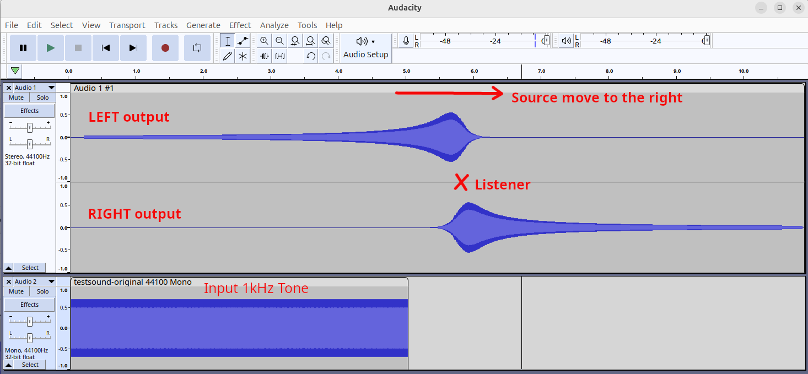The height and width of the screenshot is (374, 808).
Task: Adjust the Audio 2 pan slider
Action: [x=30, y=338]
